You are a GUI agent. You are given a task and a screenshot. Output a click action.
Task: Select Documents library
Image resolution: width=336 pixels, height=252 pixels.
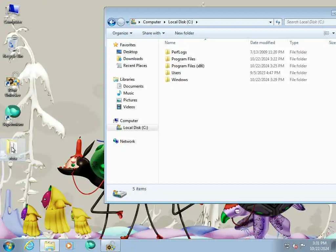(133, 86)
